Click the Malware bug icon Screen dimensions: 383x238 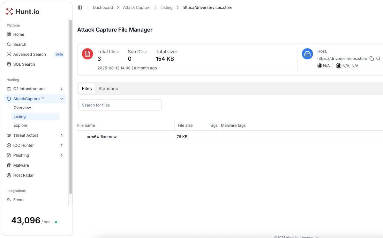tap(9, 165)
